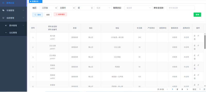Click the jdnl001 parking lot code
This screenshot has height=92, width=206.
[53, 59]
